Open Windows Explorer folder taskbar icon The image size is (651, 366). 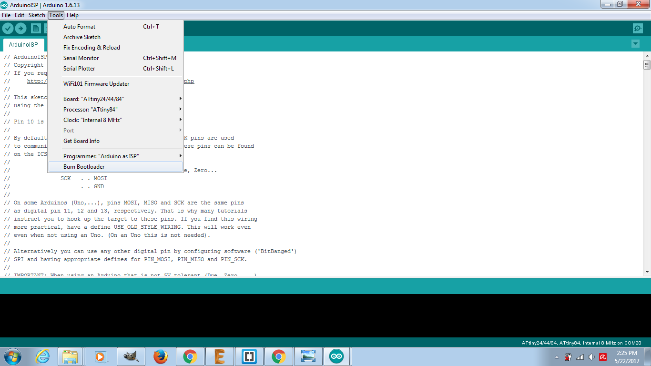70,356
